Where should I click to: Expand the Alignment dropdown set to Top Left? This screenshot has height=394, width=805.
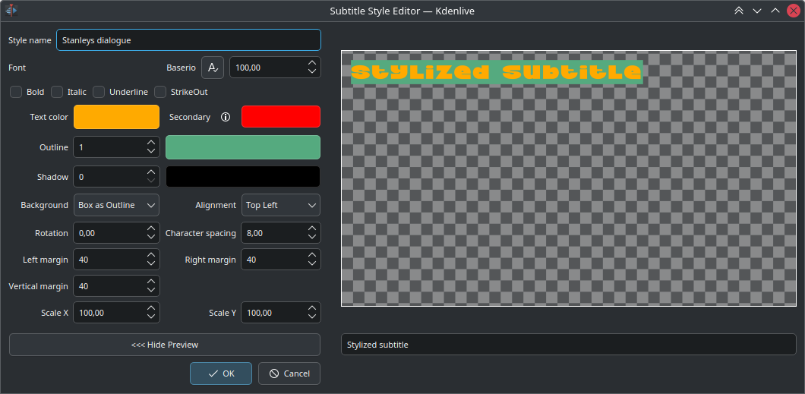[280, 205]
